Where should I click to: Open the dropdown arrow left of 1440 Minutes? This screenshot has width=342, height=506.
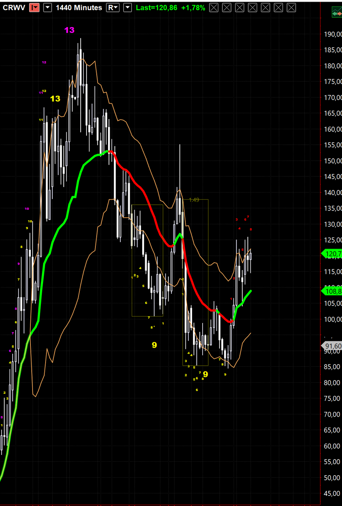point(48,8)
